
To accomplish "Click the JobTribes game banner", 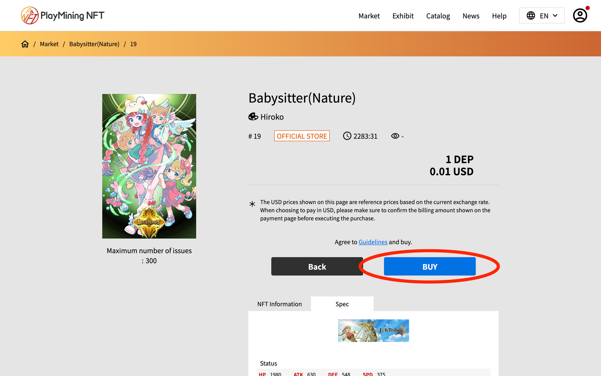I will (x=373, y=330).
